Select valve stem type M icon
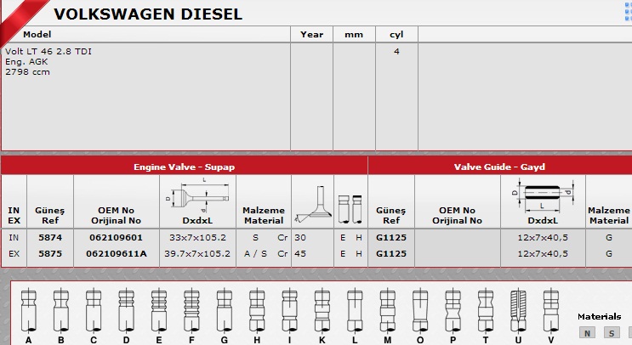The height and width of the screenshot is (345, 632). pyautogui.click(x=387, y=310)
